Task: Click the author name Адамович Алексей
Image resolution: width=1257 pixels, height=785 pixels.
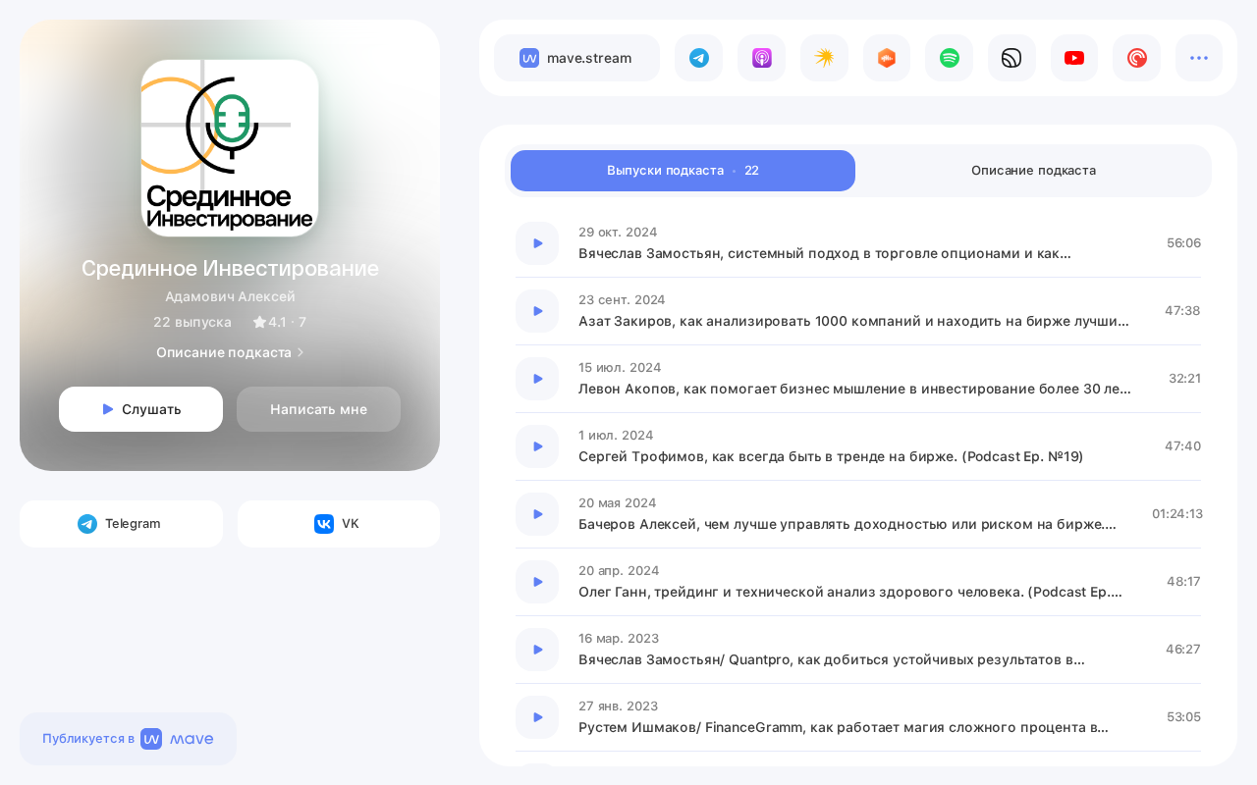Action: coord(230,296)
